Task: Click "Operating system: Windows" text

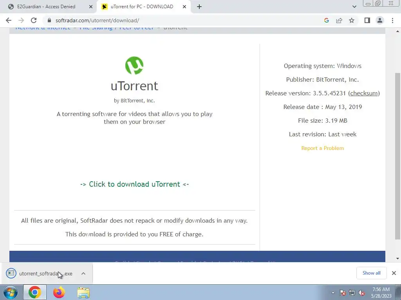Action: click(x=323, y=66)
